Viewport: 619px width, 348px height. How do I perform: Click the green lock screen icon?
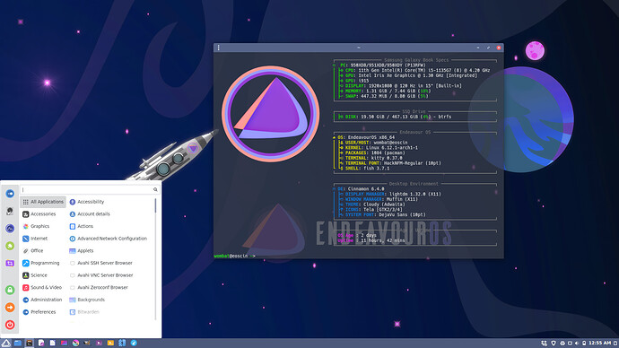pos(10,290)
